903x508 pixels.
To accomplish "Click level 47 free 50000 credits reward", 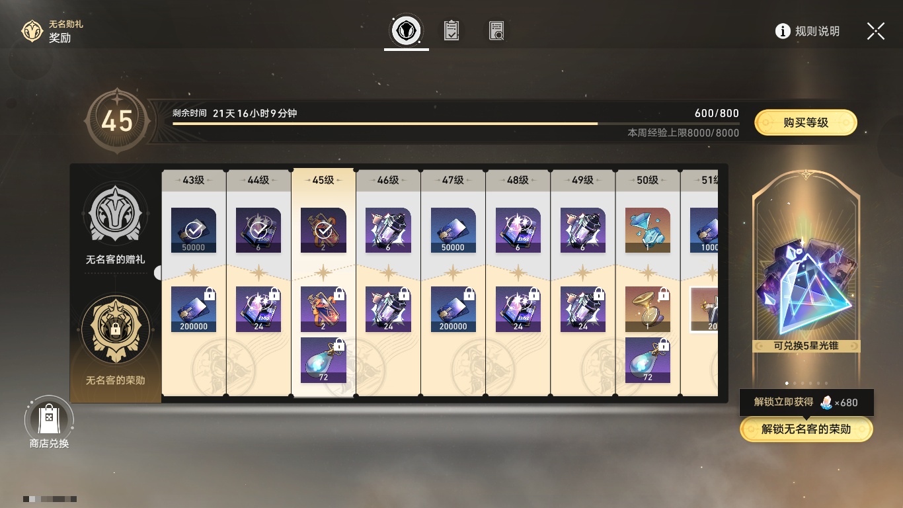I will tap(453, 230).
